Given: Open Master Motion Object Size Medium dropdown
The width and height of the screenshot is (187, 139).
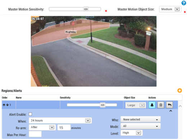Looking at the screenshot, I should 170,9.
